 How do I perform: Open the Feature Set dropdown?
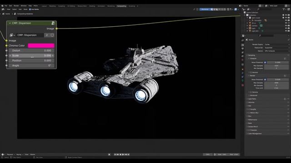[277, 48]
